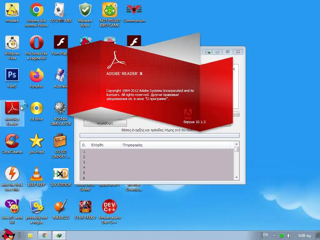This screenshot has width=320, height=240.
Task: Click the list scrollbar down arrow
Action: (x=237, y=177)
